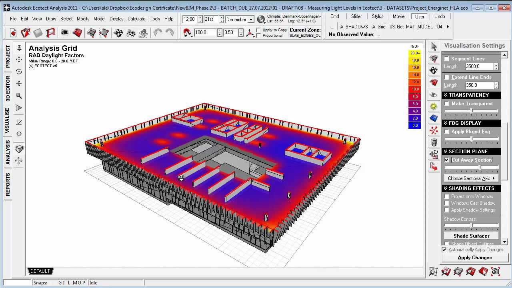Click the Segment Lines length 3500.0 spinner
Image resolution: width=512 pixels, height=288 pixels.
coord(496,67)
